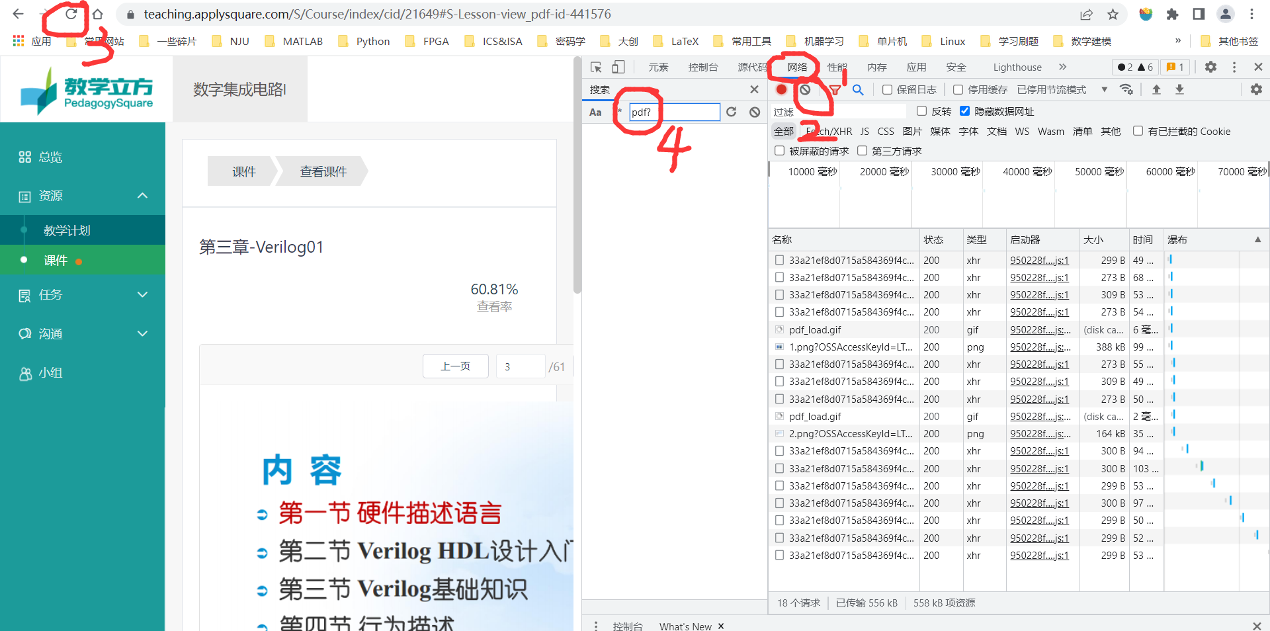The image size is (1270, 631).
Task: Clear the network request list
Action: (805, 89)
